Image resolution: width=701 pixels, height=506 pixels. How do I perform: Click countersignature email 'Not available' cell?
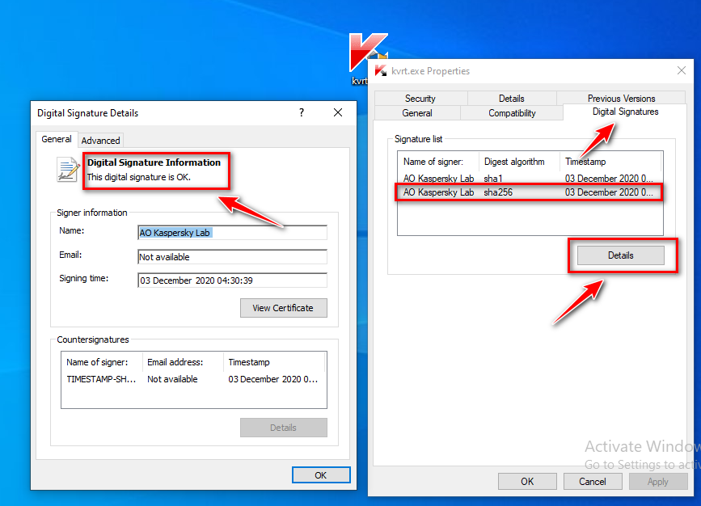(172, 379)
